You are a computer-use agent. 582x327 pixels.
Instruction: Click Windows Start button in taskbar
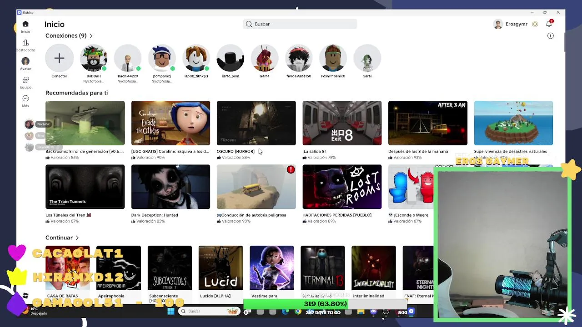pyautogui.click(x=171, y=311)
